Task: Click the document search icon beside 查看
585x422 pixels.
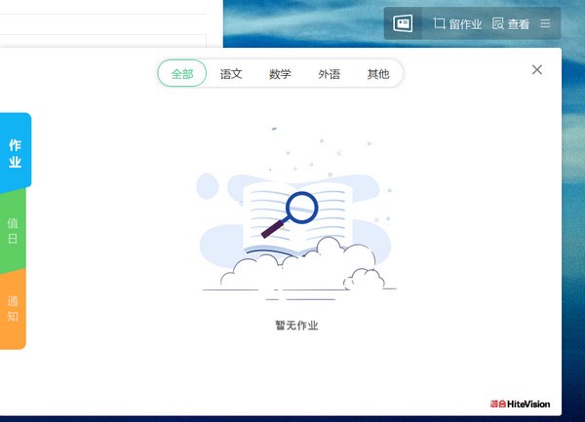Action: 498,23
